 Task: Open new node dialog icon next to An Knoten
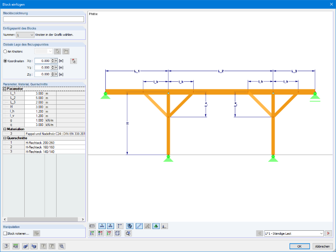[66, 51]
